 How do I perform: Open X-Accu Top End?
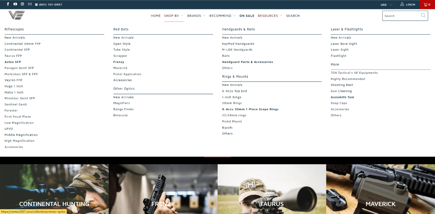tap(234, 91)
